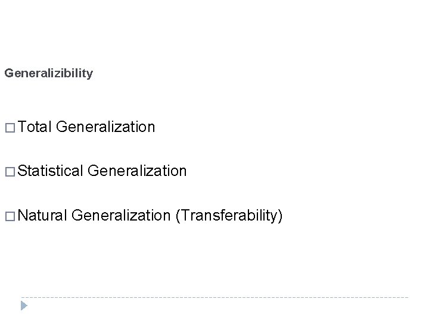Viewport: 429px width, 321px height.
Task: Click the capital T of Total
Action: click(21, 127)
